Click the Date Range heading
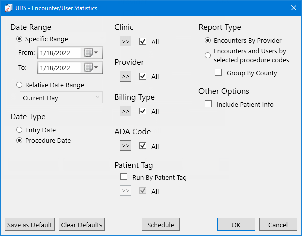The width and height of the screenshot is (302, 236). (31, 27)
